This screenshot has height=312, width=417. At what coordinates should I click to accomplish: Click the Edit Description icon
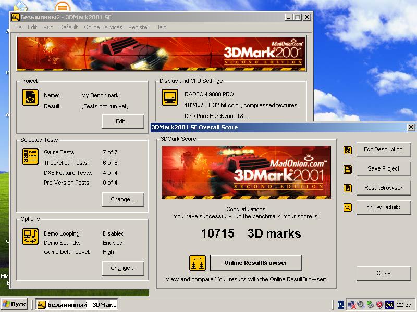348,150
